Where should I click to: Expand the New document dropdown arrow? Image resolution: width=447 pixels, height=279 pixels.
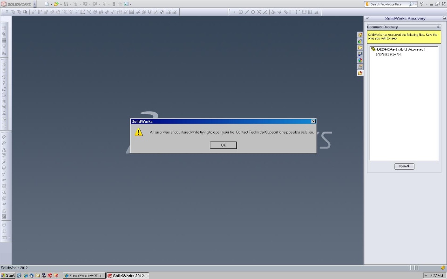(51, 4)
